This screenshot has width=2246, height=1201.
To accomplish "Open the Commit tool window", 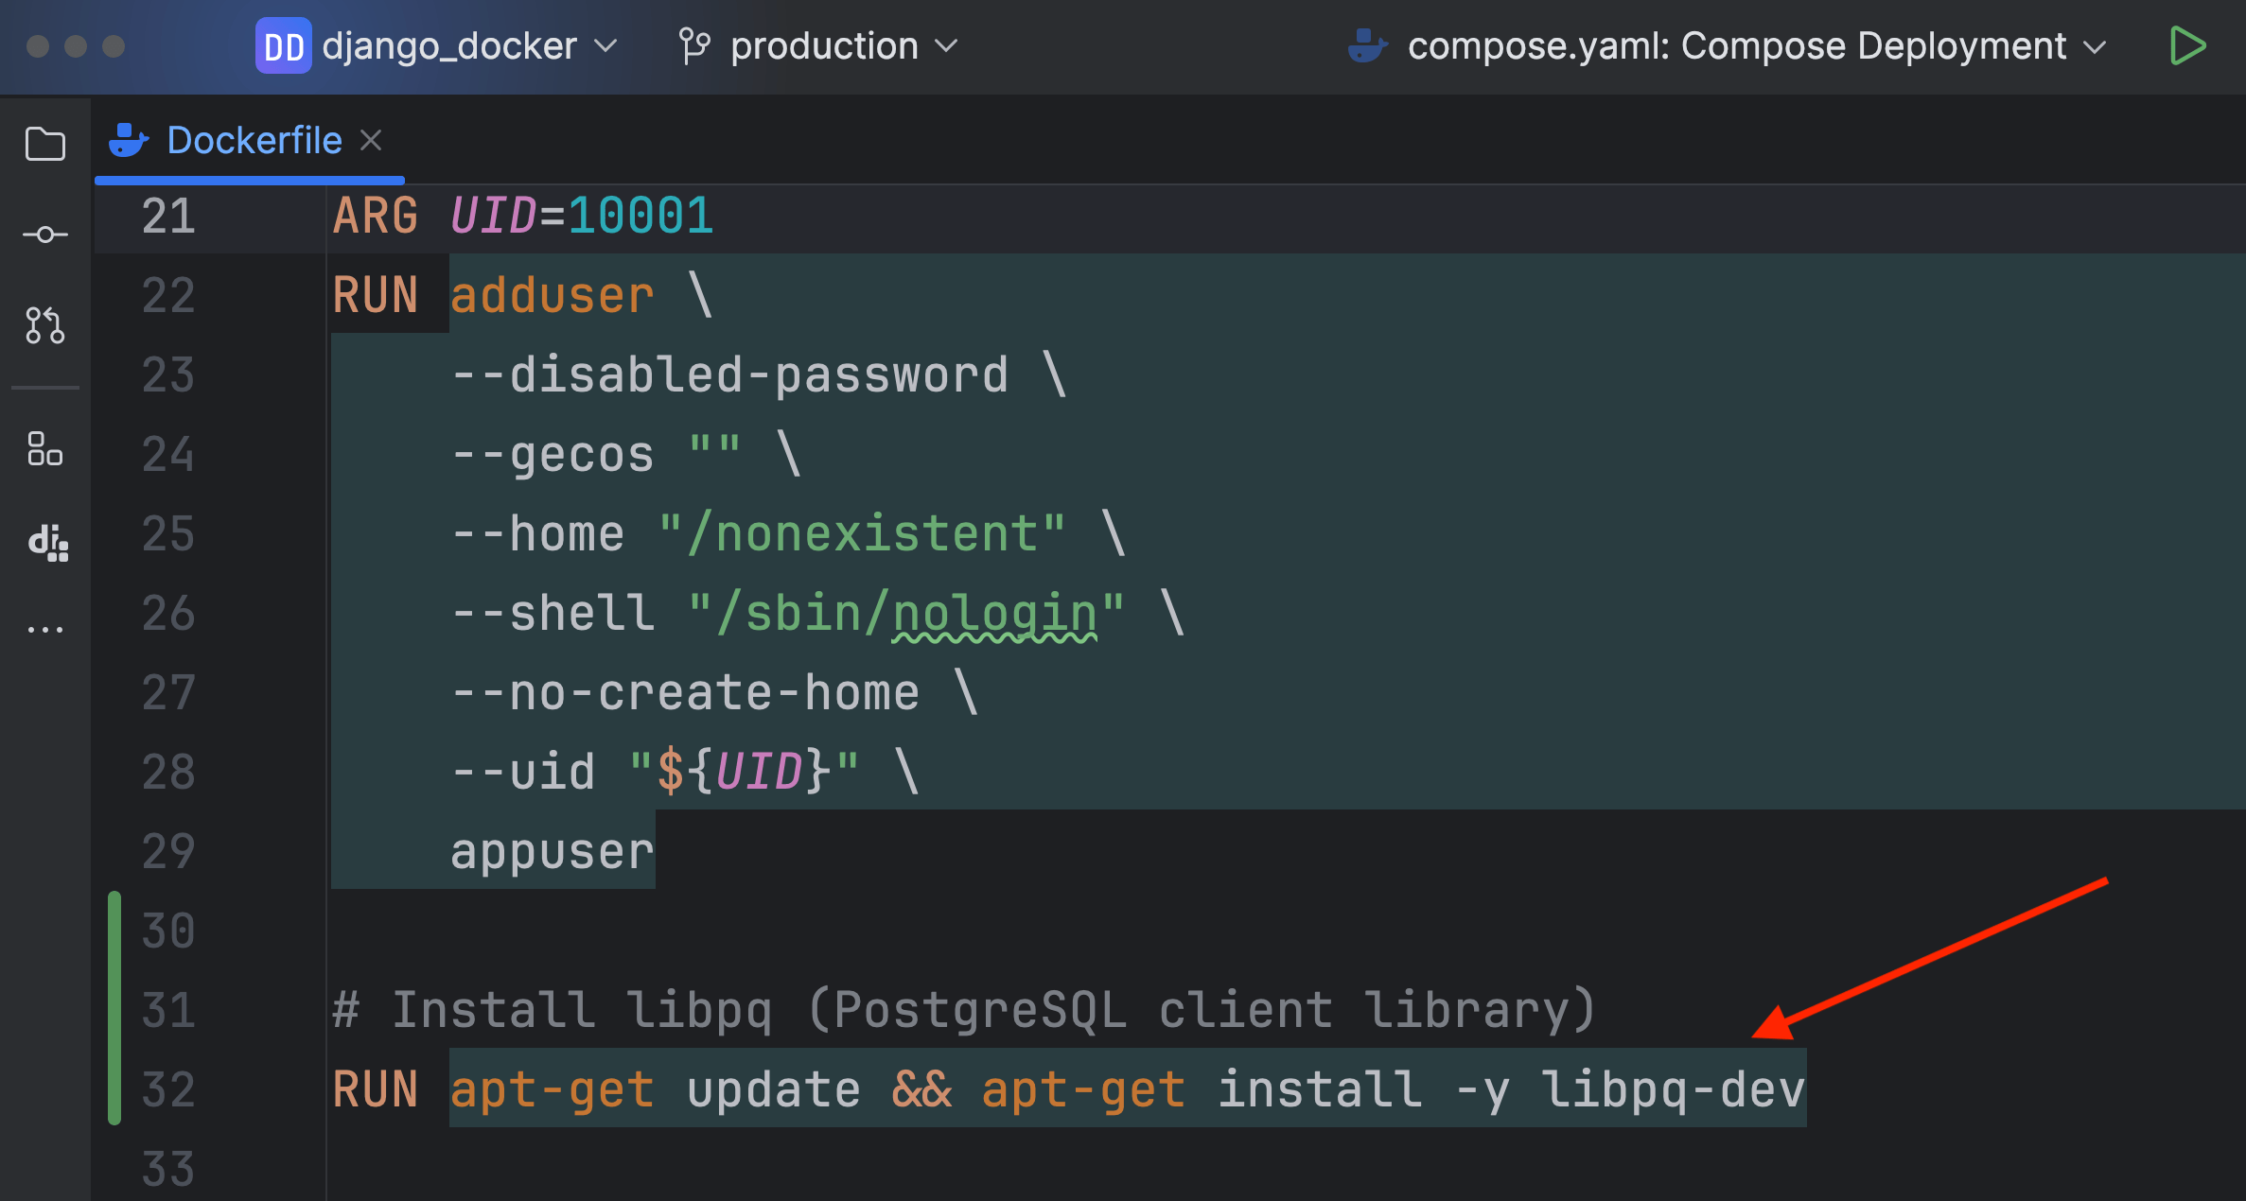I will (x=44, y=235).
